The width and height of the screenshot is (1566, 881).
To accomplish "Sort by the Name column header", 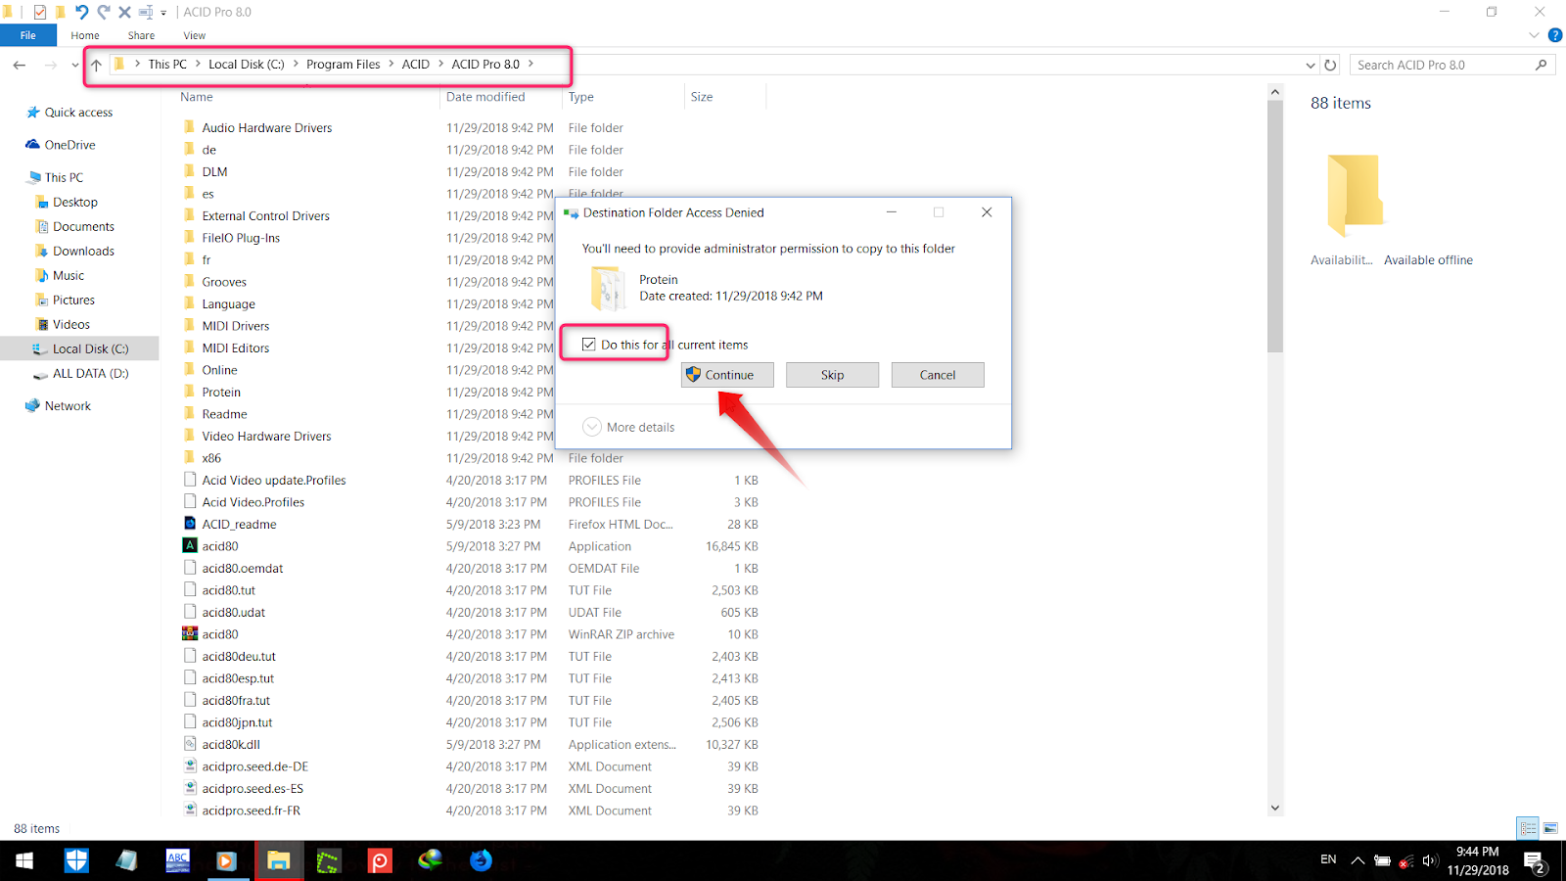I will pyautogui.click(x=197, y=97).
